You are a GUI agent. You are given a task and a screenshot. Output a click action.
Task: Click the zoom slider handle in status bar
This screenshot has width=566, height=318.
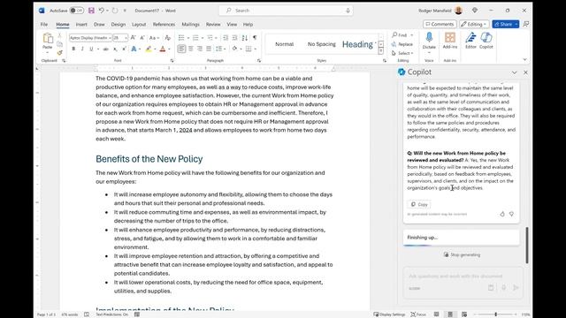[495, 314]
